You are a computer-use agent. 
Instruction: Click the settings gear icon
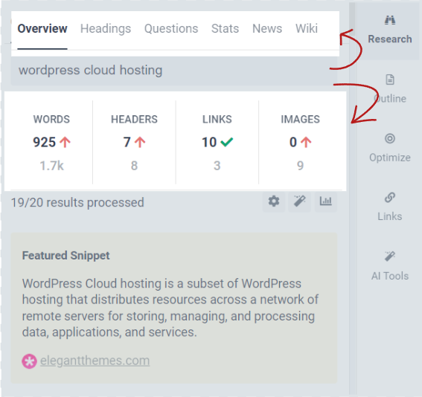pos(274,201)
